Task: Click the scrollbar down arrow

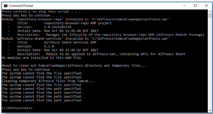Action: 210,110
